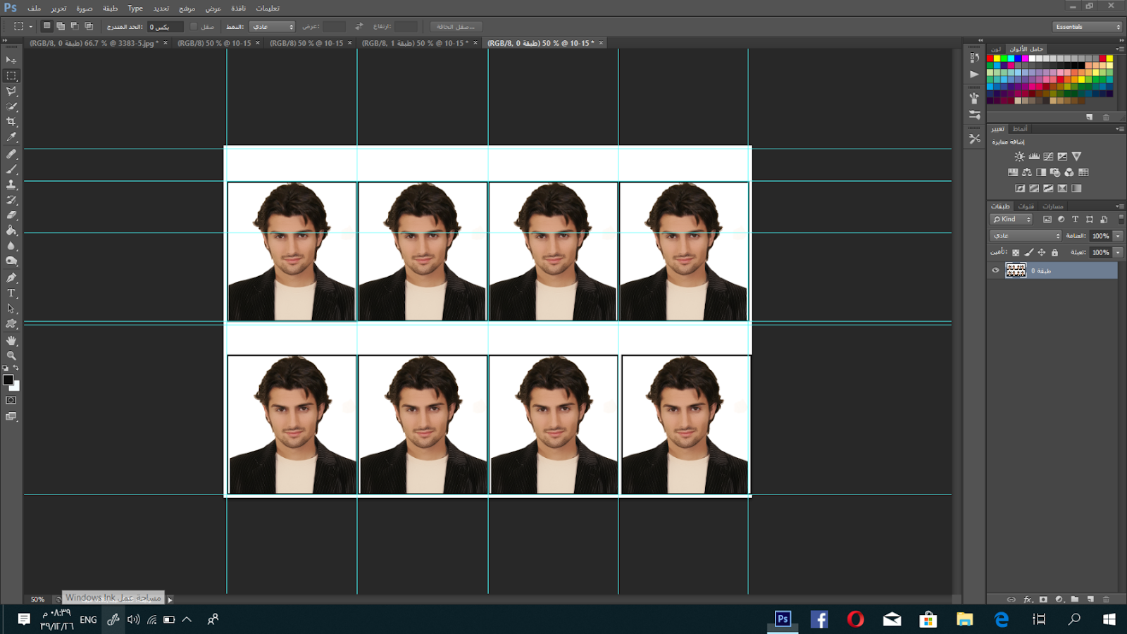This screenshot has width=1127, height=634.
Task: Toggle lock transparent pixels
Action: (x=1016, y=252)
